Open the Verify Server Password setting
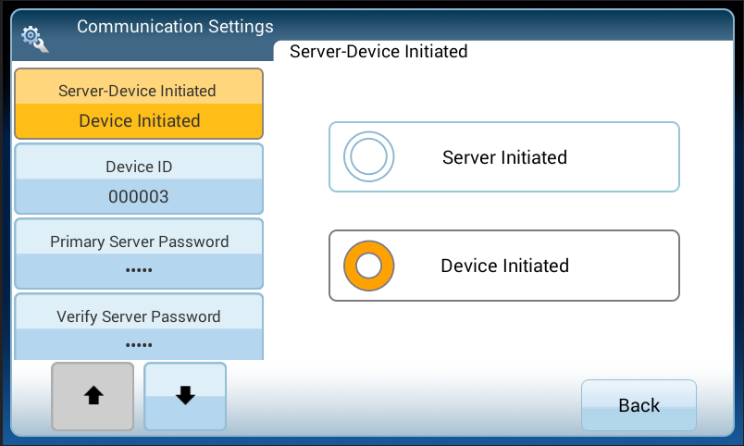Screen dimensions: 744x446 (x=139, y=316)
